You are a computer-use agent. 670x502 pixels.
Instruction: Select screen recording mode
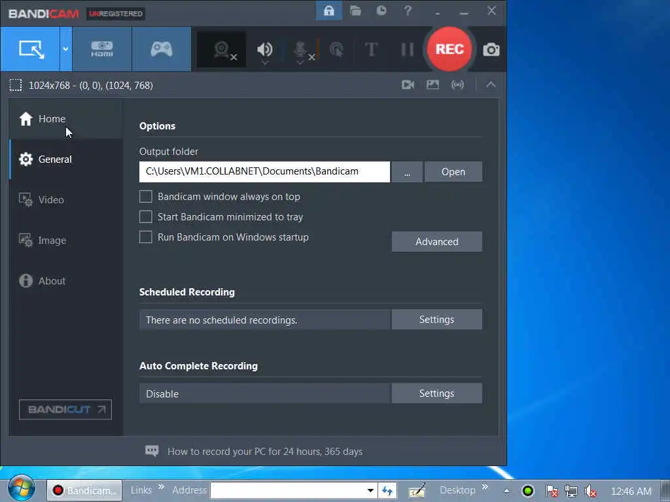tap(31, 49)
